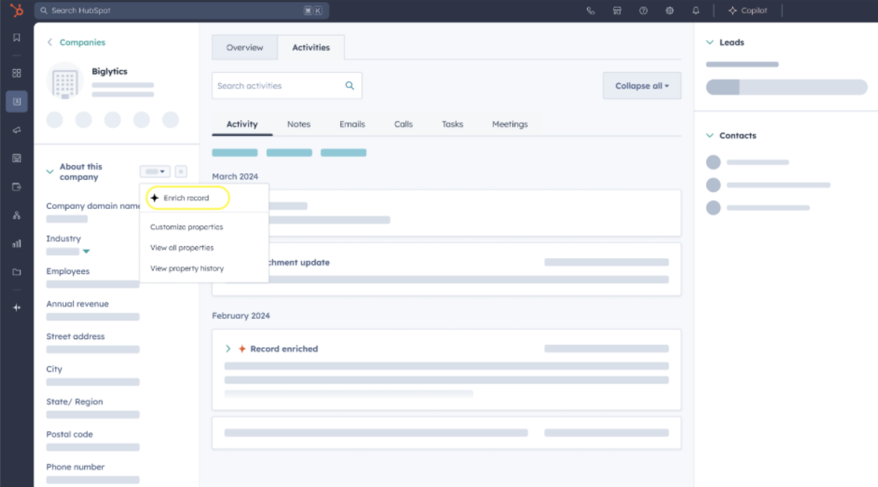This screenshot has height=487, width=878.
Task: Click the City property value field
Action: pos(93,381)
